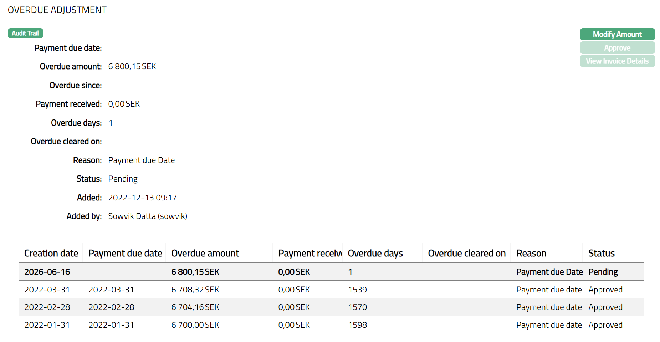Viewport: 660px width, 342px height.
Task: Click the Overdue amount column header
Action: click(x=205, y=253)
